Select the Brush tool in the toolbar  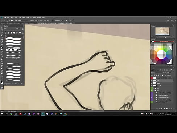[x=2, y=47]
